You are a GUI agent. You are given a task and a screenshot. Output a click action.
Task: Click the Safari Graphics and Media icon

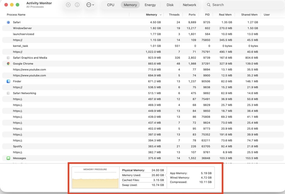pyautogui.click(x=8, y=58)
